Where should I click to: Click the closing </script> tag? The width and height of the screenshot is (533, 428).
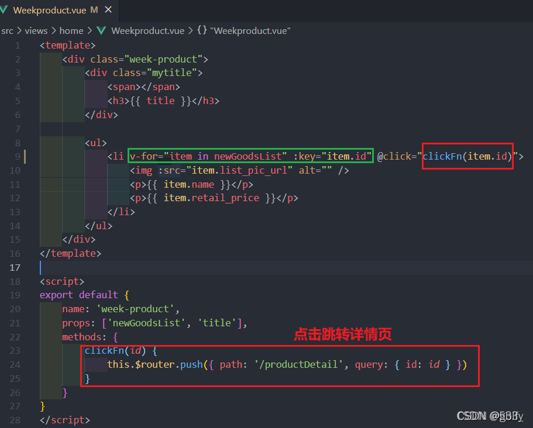pos(65,420)
